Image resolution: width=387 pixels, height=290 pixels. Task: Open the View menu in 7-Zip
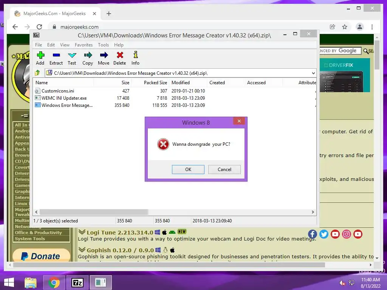[65, 45]
